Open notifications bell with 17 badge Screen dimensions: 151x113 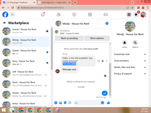(x=136, y=14)
